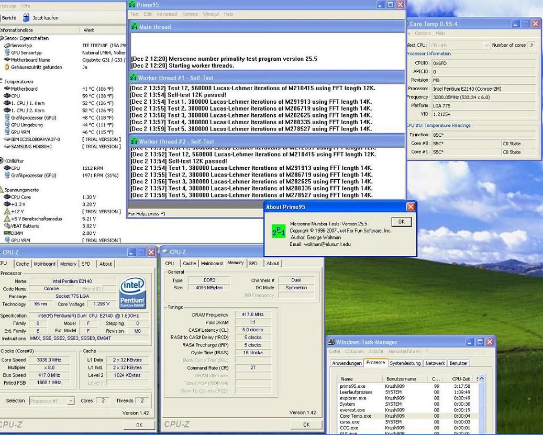Click the Windows Task-Manager title icon
Viewport: 543px width, 435px height.
[x=331, y=342]
